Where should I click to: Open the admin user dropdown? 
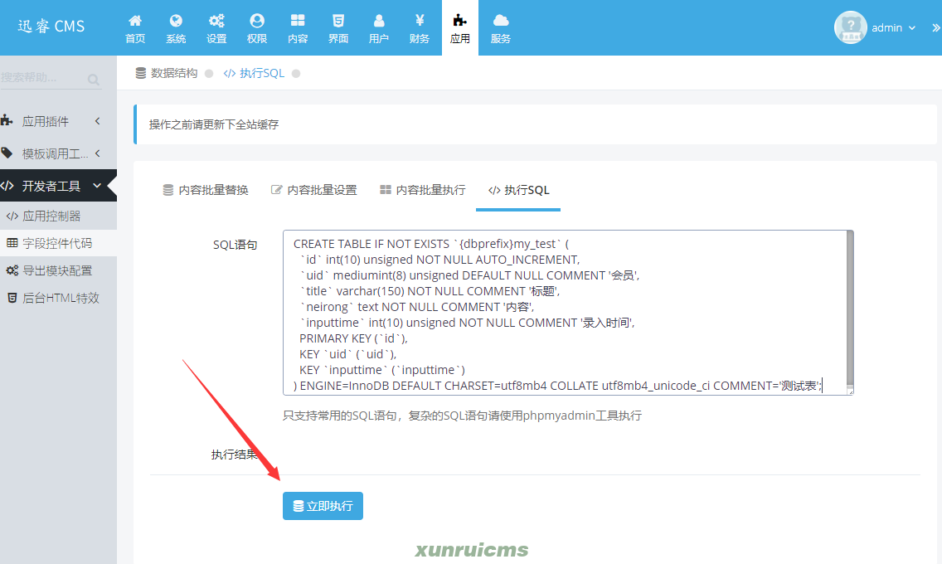click(893, 27)
